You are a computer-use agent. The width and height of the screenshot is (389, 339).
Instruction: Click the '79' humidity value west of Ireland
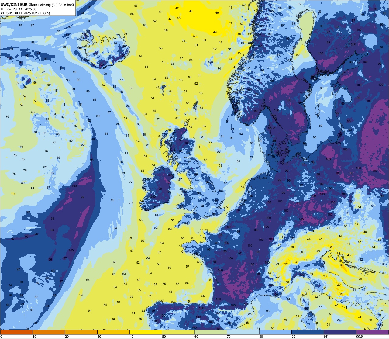131,203
